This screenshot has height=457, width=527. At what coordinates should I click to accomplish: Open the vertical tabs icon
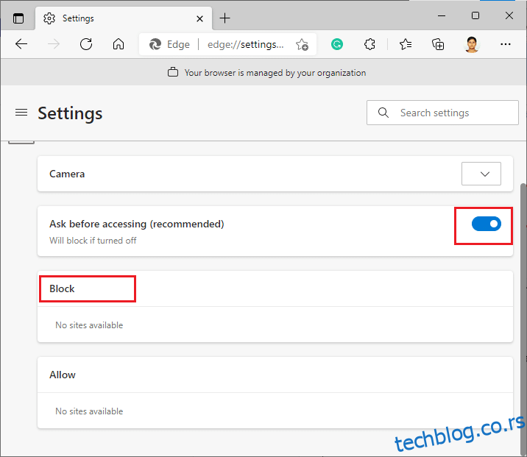click(x=18, y=18)
